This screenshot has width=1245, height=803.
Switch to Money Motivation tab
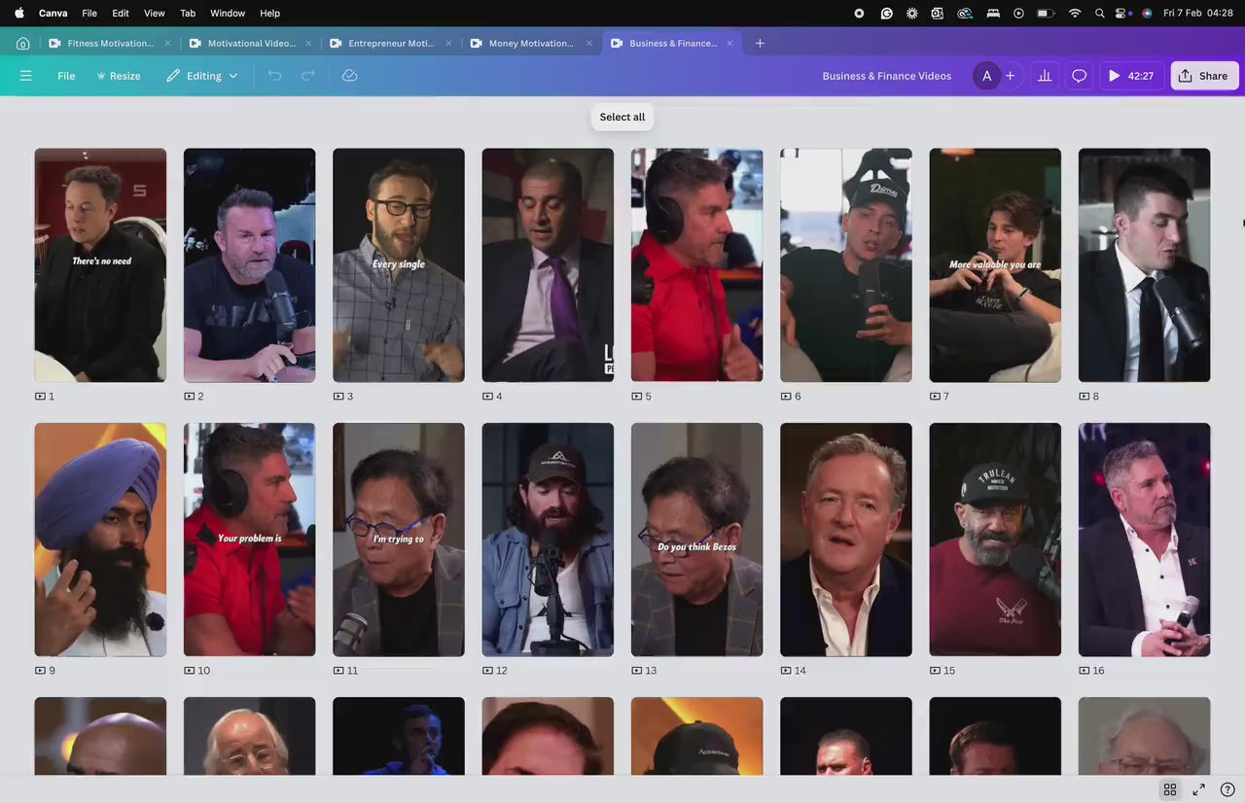click(531, 43)
